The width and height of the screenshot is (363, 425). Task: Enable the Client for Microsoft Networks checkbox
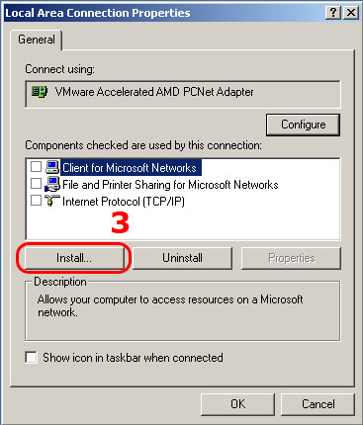(36, 167)
